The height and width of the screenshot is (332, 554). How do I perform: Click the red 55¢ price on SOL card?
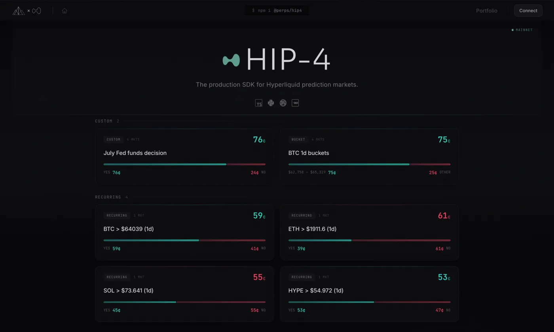click(x=259, y=277)
